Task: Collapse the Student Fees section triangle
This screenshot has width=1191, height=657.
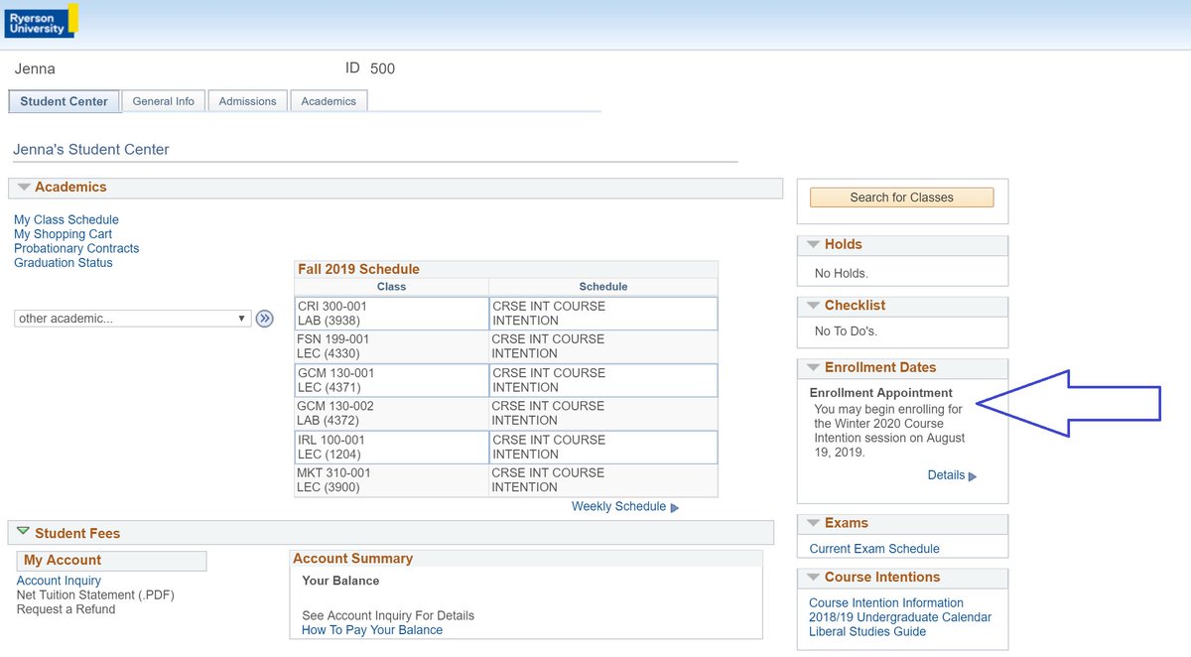Action: click(x=24, y=532)
